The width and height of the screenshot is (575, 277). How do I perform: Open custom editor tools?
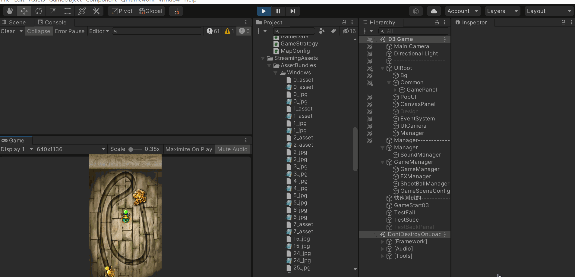pos(96,11)
